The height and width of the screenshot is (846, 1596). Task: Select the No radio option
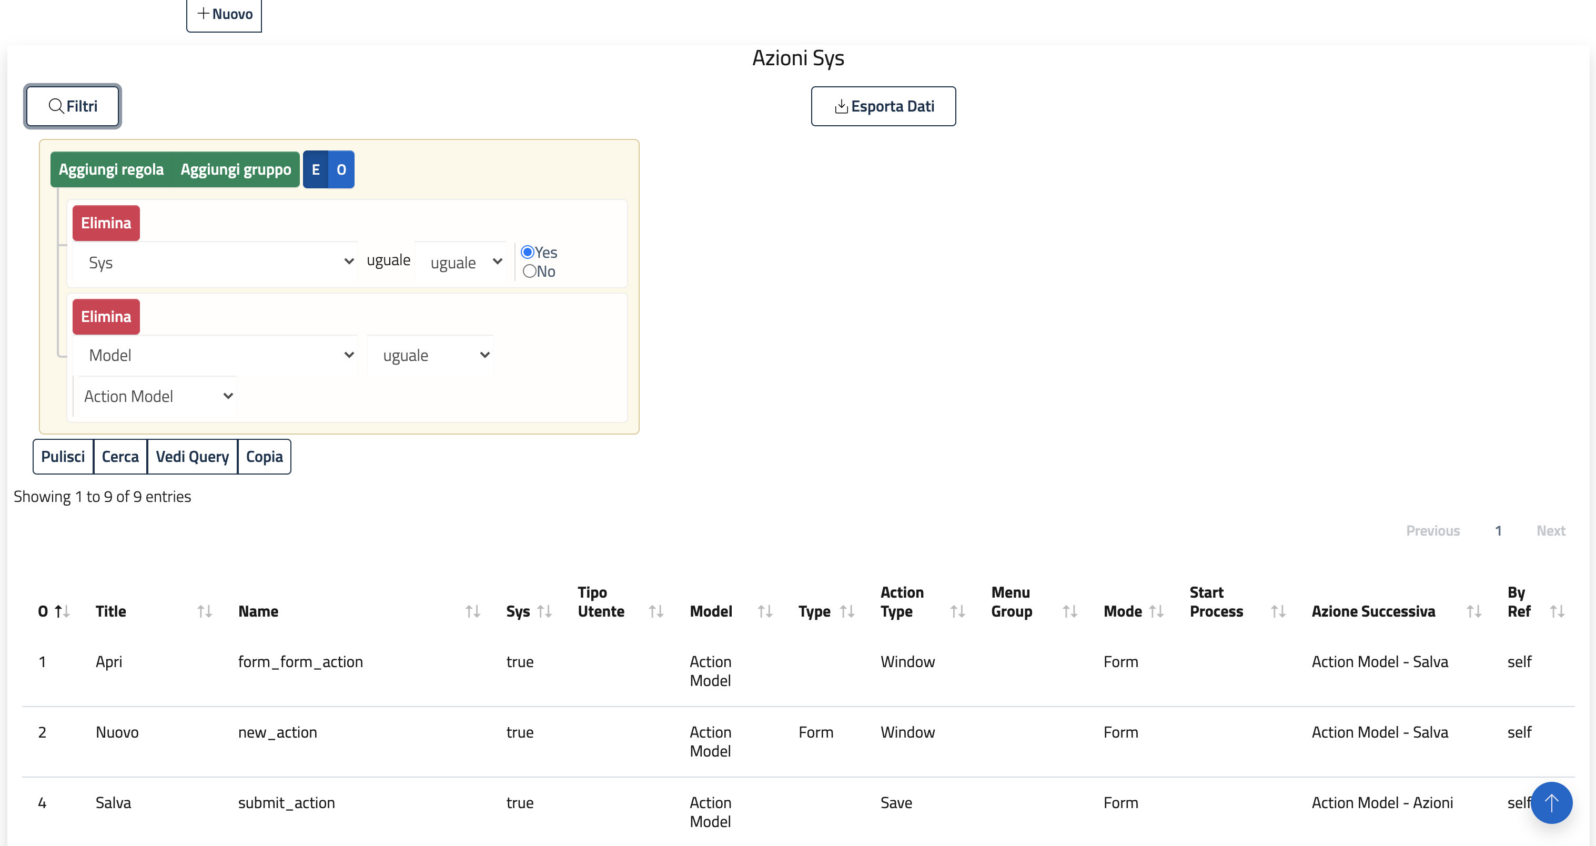pos(529,271)
